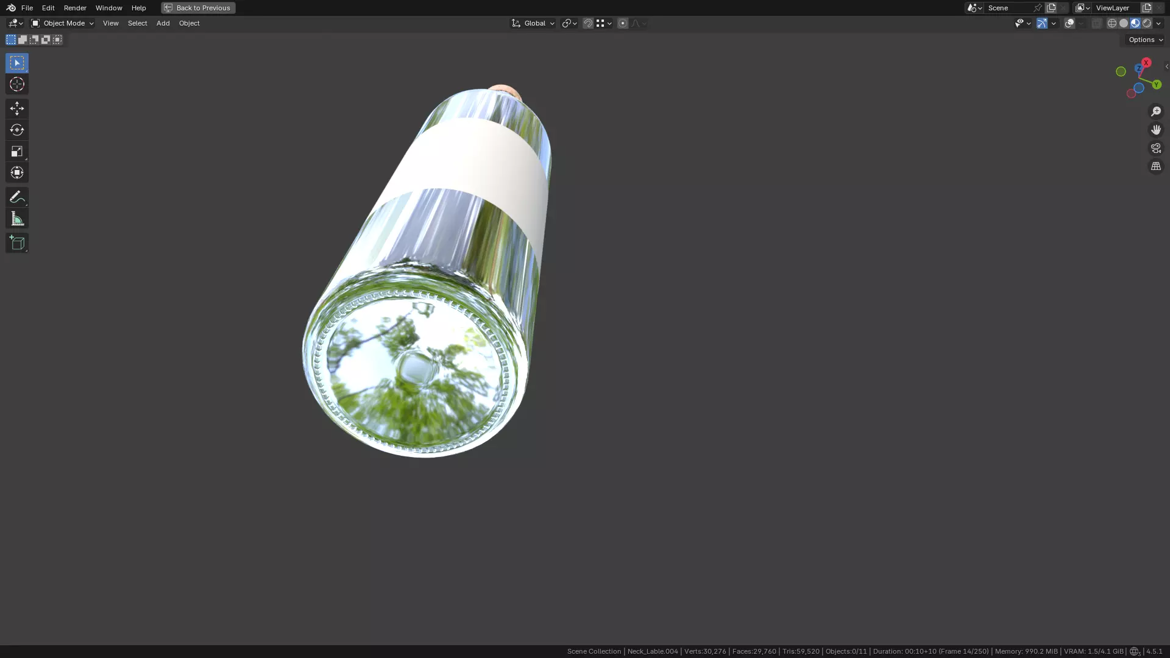This screenshot has width=1170, height=658.
Task: Browse view layers selector icon
Action: pos(1083,8)
